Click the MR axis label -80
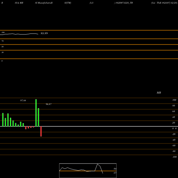178x178 pixels. tap(174, 151)
